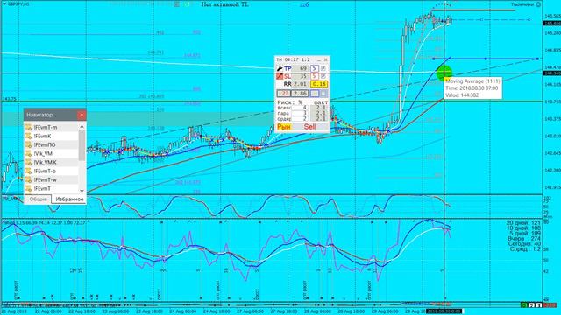
Task: Click the 'Спред 1.2' text
Action: click(x=525, y=248)
